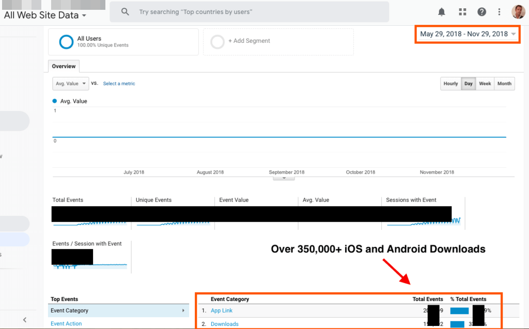Viewport: 529px width, 329px height.
Task: Switch chart granularity to Month
Action: (504, 84)
